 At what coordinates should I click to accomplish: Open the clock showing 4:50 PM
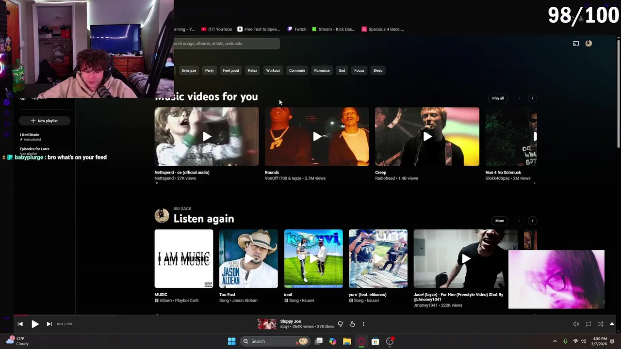tap(600, 341)
